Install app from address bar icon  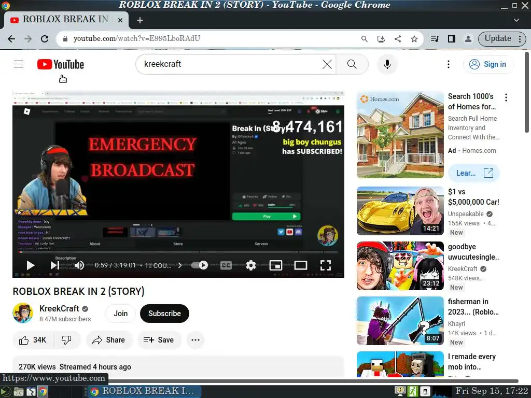(381, 38)
